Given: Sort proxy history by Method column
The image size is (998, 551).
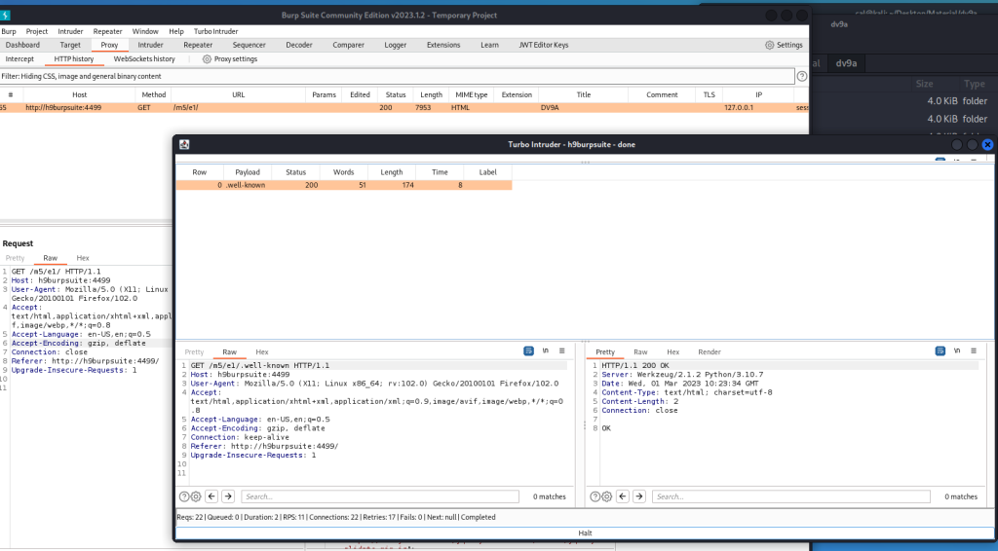Looking at the screenshot, I should [153, 94].
